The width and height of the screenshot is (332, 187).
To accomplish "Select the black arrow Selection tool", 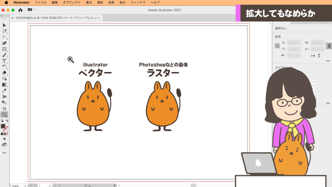I will pos(5,25).
